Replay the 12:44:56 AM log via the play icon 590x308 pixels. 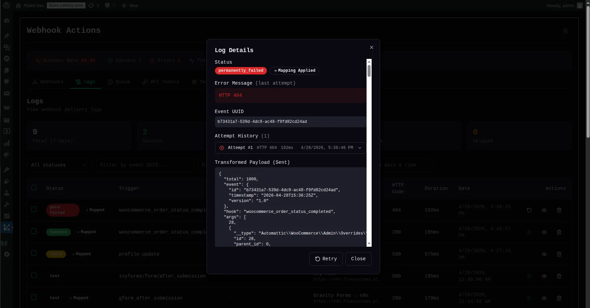[529, 298]
